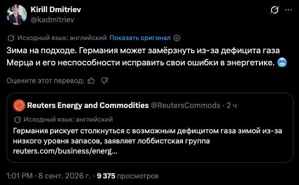Rate the translation with thumbs up
The height and width of the screenshot is (185, 299).
click(91, 81)
